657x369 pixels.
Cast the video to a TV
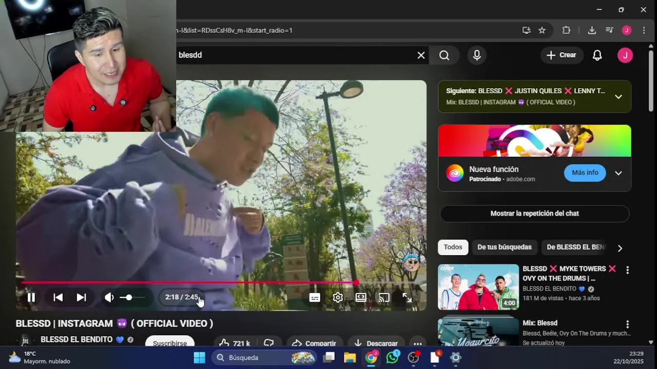384,297
